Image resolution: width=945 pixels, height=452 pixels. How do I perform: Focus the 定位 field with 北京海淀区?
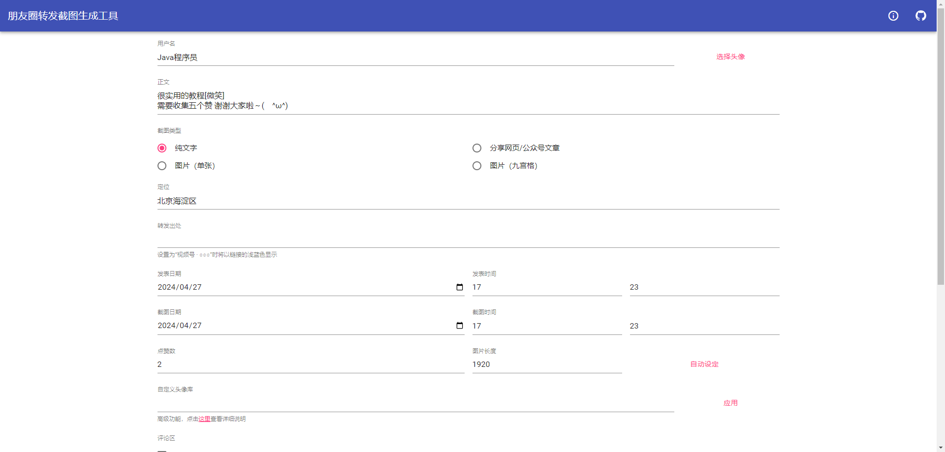point(468,201)
